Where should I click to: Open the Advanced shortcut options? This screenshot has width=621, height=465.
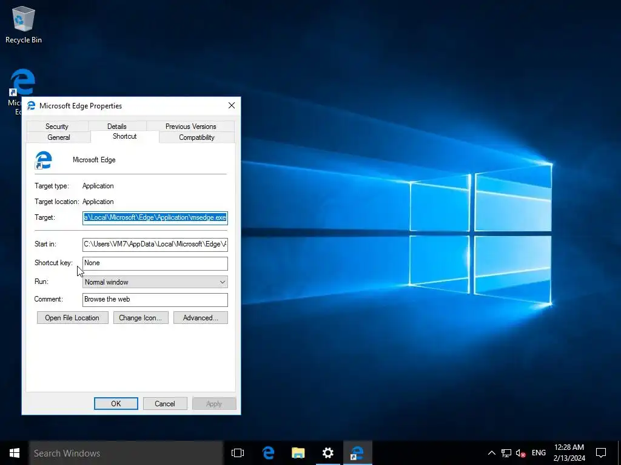point(200,318)
